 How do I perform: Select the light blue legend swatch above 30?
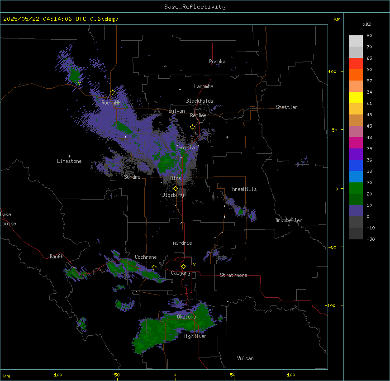tap(356, 177)
